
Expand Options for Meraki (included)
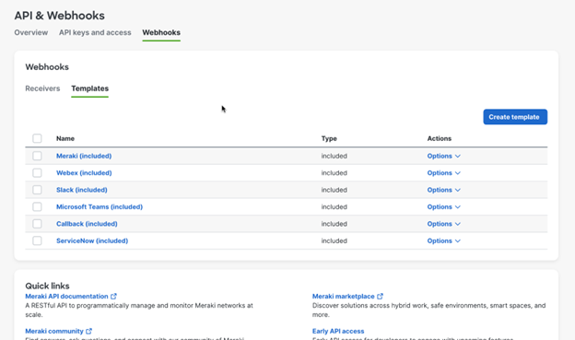pos(444,156)
